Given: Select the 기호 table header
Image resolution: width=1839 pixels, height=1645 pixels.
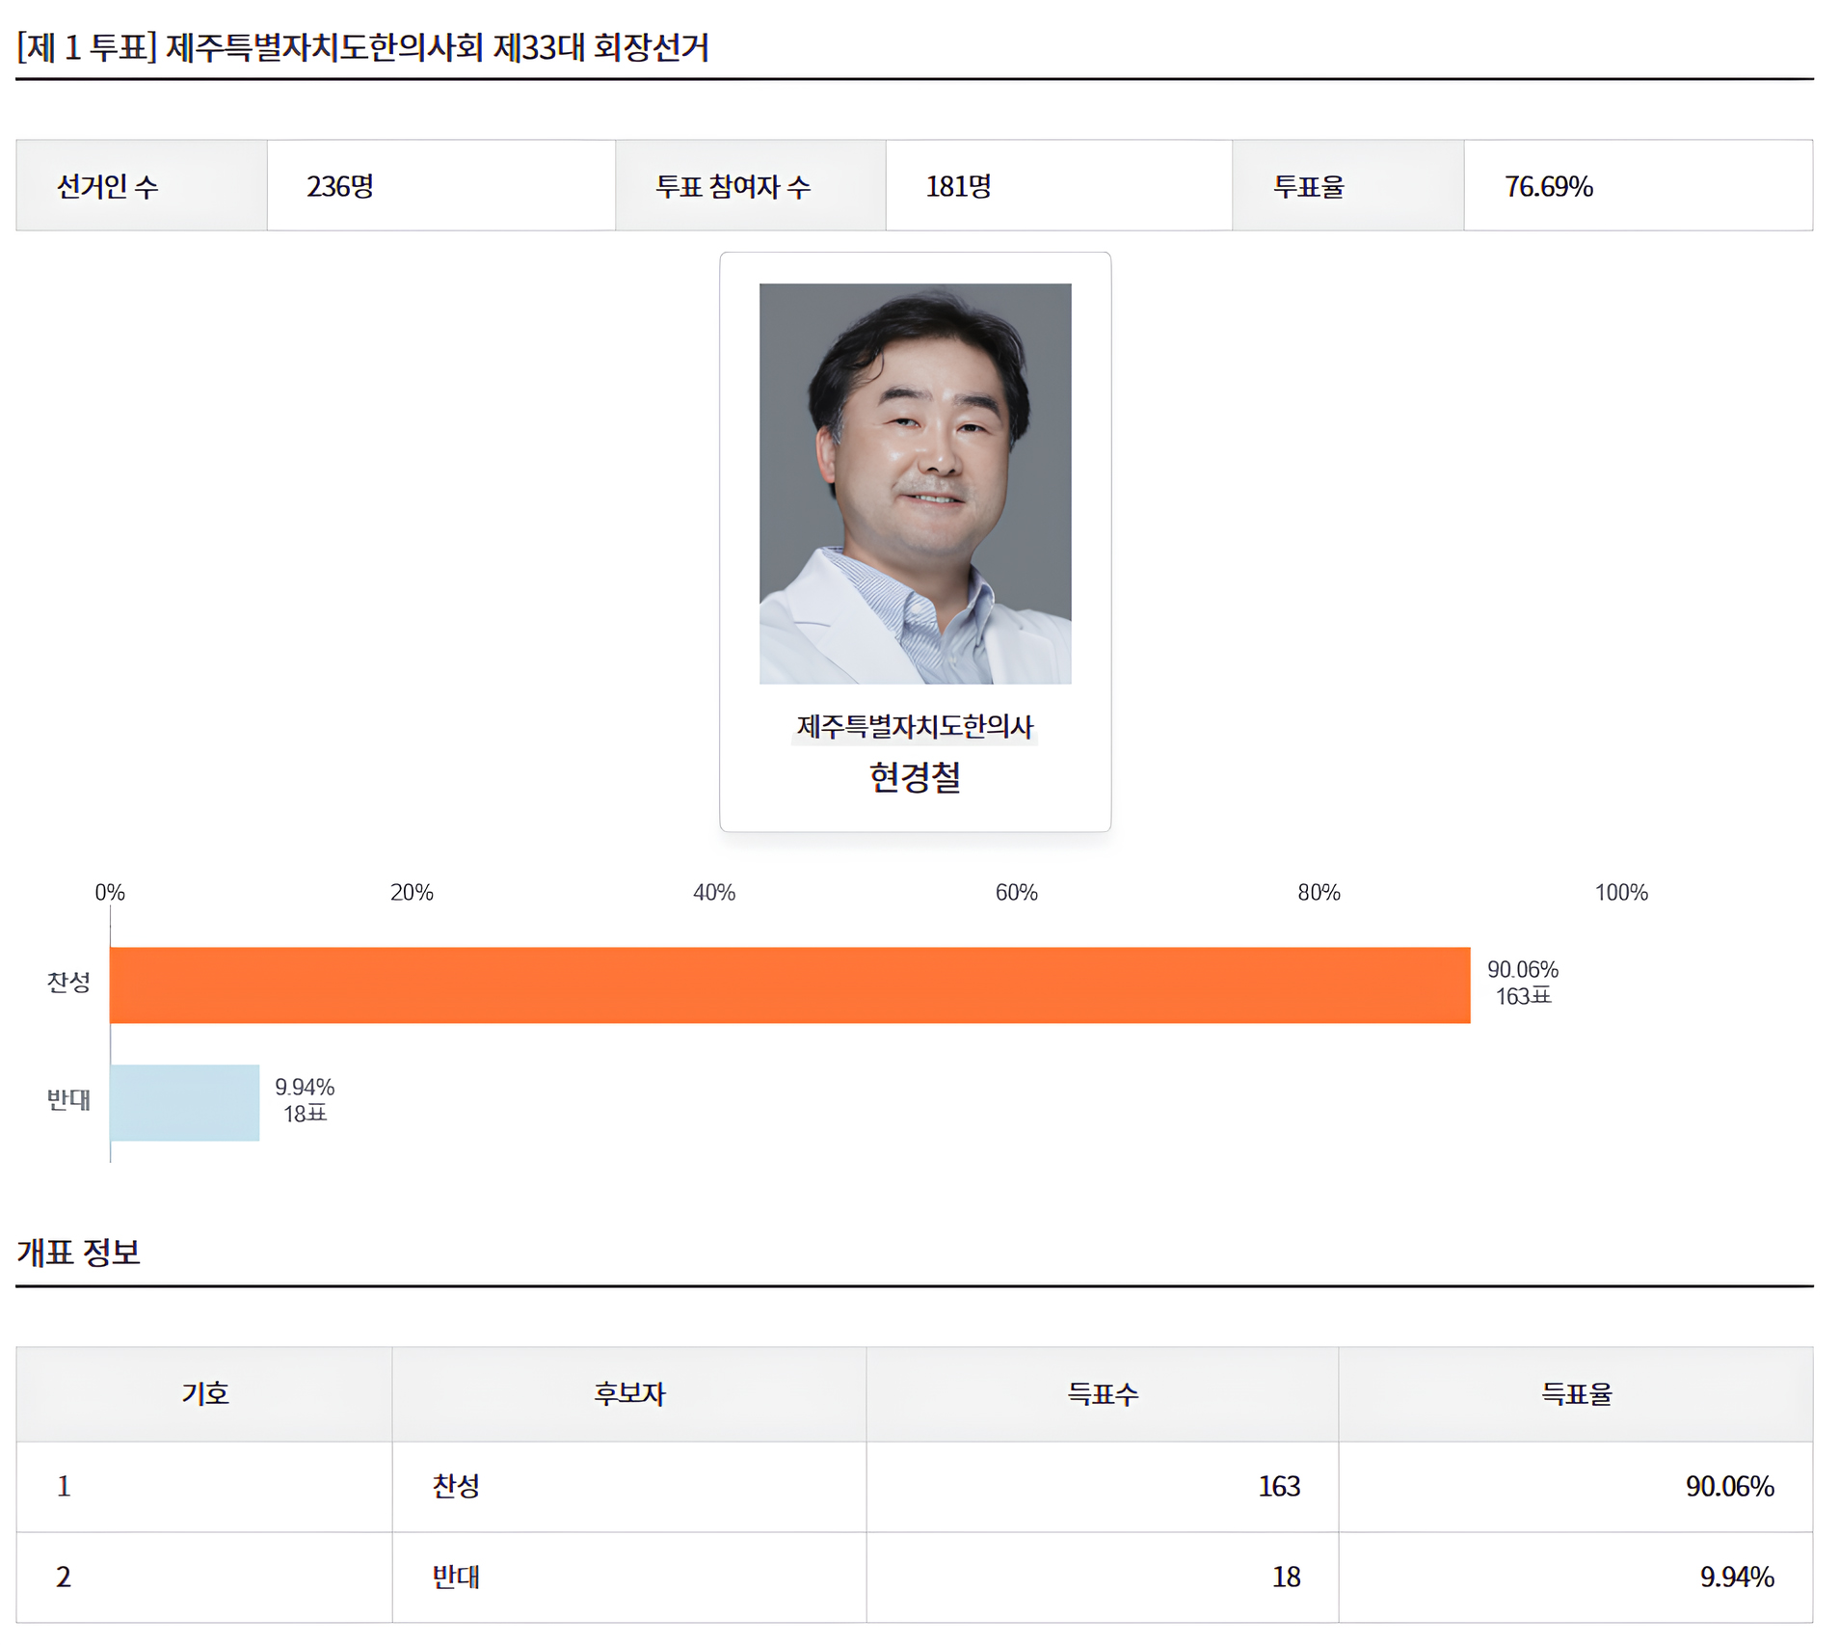Looking at the screenshot, I should click(203, 1393).
